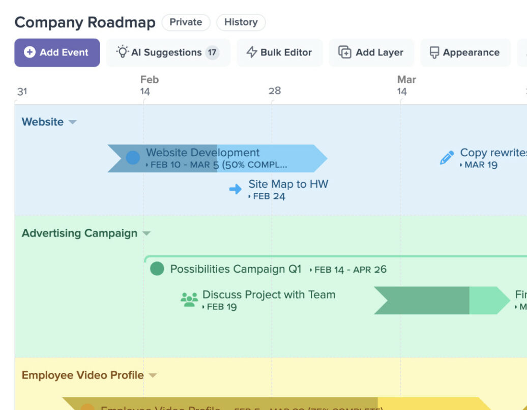The height and width of the screenshot is (410, 527).
Task: Click the Company Roadmap title
Action: tap(84, 22)
